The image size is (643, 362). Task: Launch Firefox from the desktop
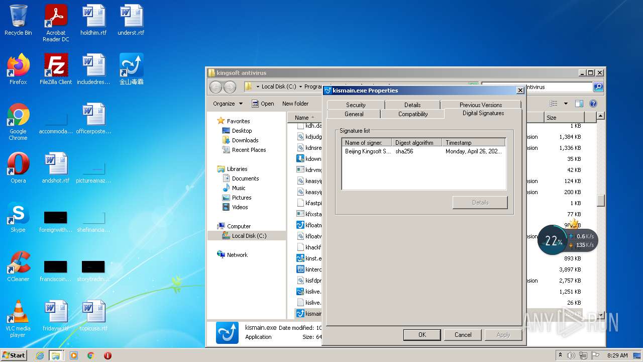18,69
